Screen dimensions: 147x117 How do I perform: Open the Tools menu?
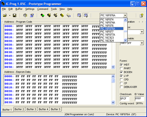pyautogui.click(x=54, y=9)
